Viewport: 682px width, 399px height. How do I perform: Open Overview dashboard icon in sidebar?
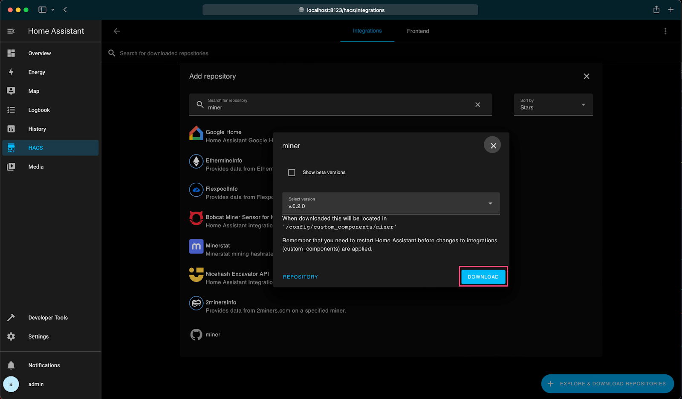tap(11, 53)
